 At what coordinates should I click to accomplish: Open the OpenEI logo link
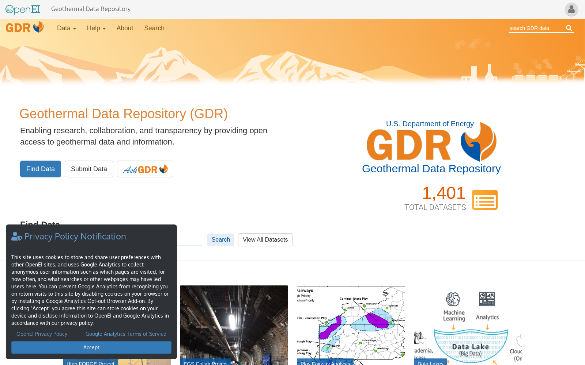click(23, 9)
